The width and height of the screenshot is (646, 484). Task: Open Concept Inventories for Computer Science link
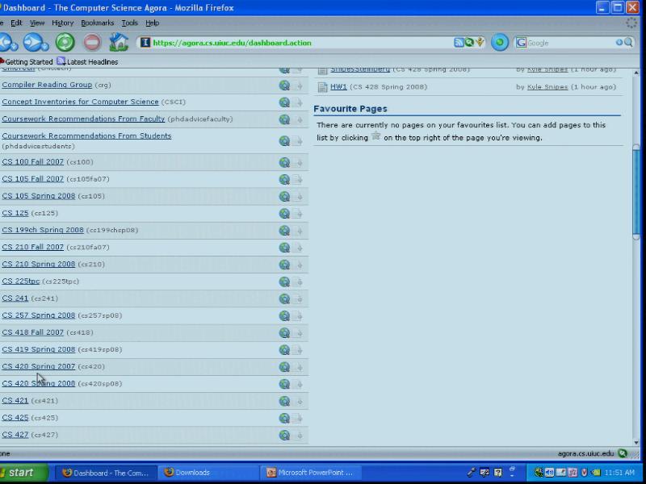click(80, 102)
